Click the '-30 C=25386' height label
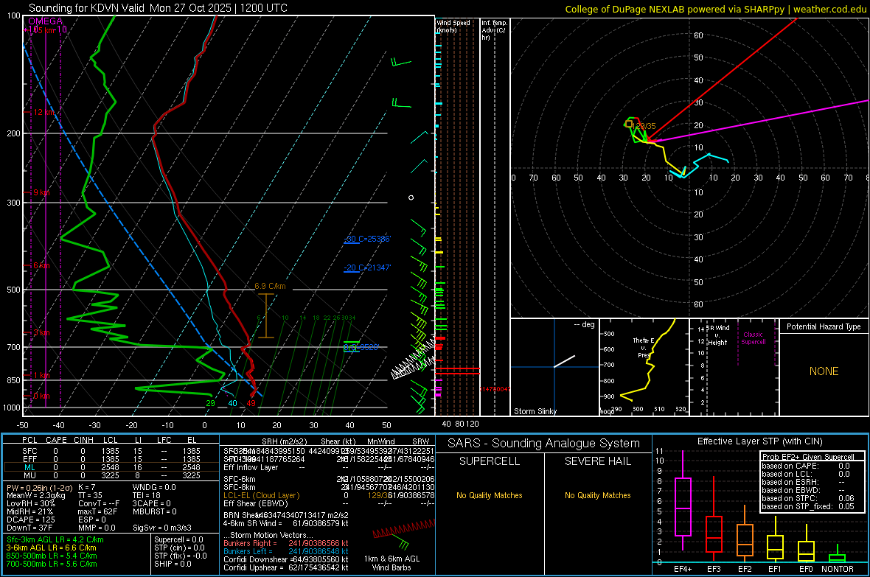This screenshot has width=870, height=577. (367, 239)
